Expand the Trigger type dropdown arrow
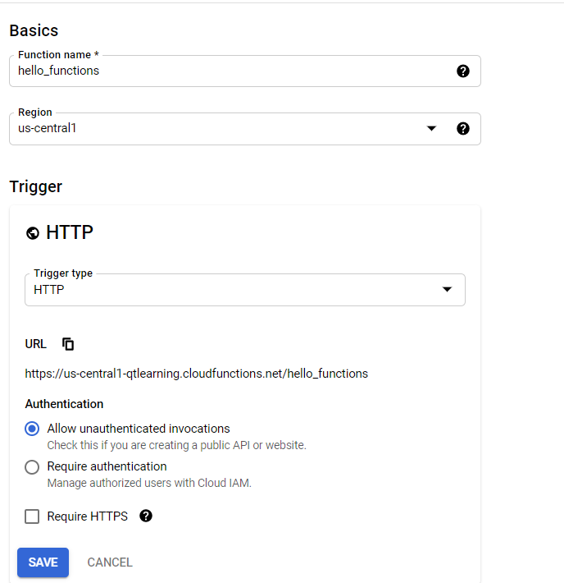564x583 pixels. 447,290
